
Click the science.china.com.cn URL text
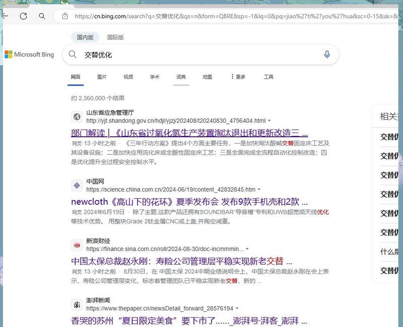point(171,190)
